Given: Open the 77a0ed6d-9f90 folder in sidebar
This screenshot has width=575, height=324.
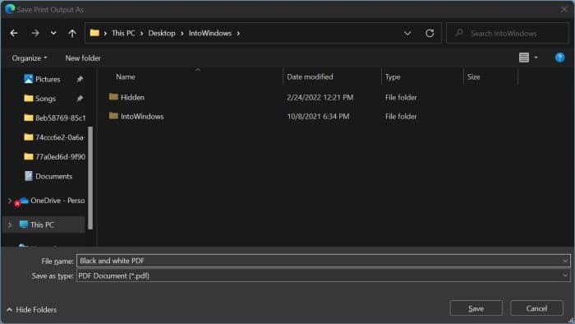Looking at the screenshot, I should [54, 157].
